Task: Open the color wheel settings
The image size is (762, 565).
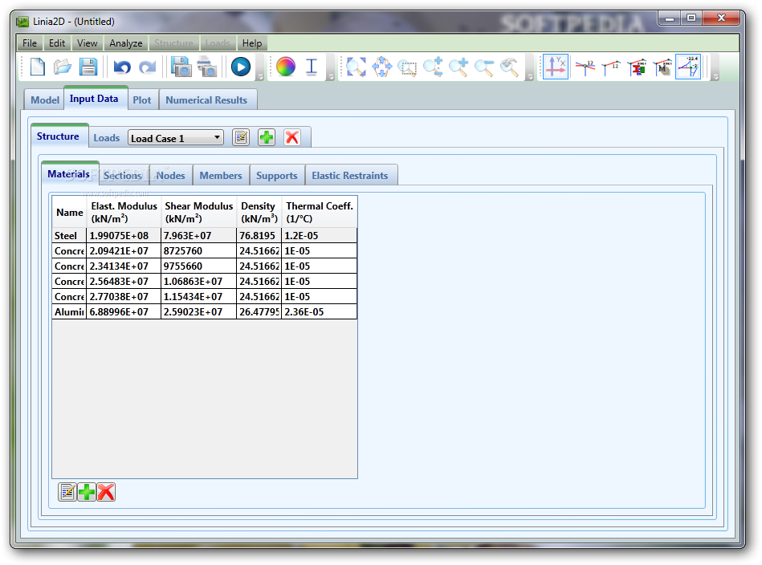Action: pos(286,67)
